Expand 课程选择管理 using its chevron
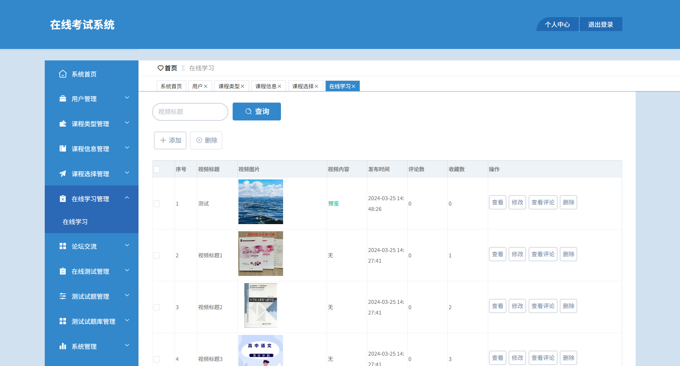 127,173
